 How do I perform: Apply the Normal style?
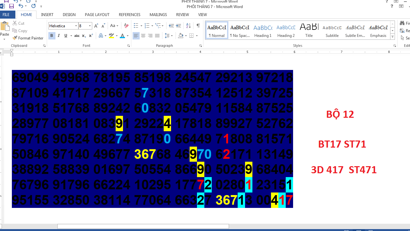tap(217, 30)
